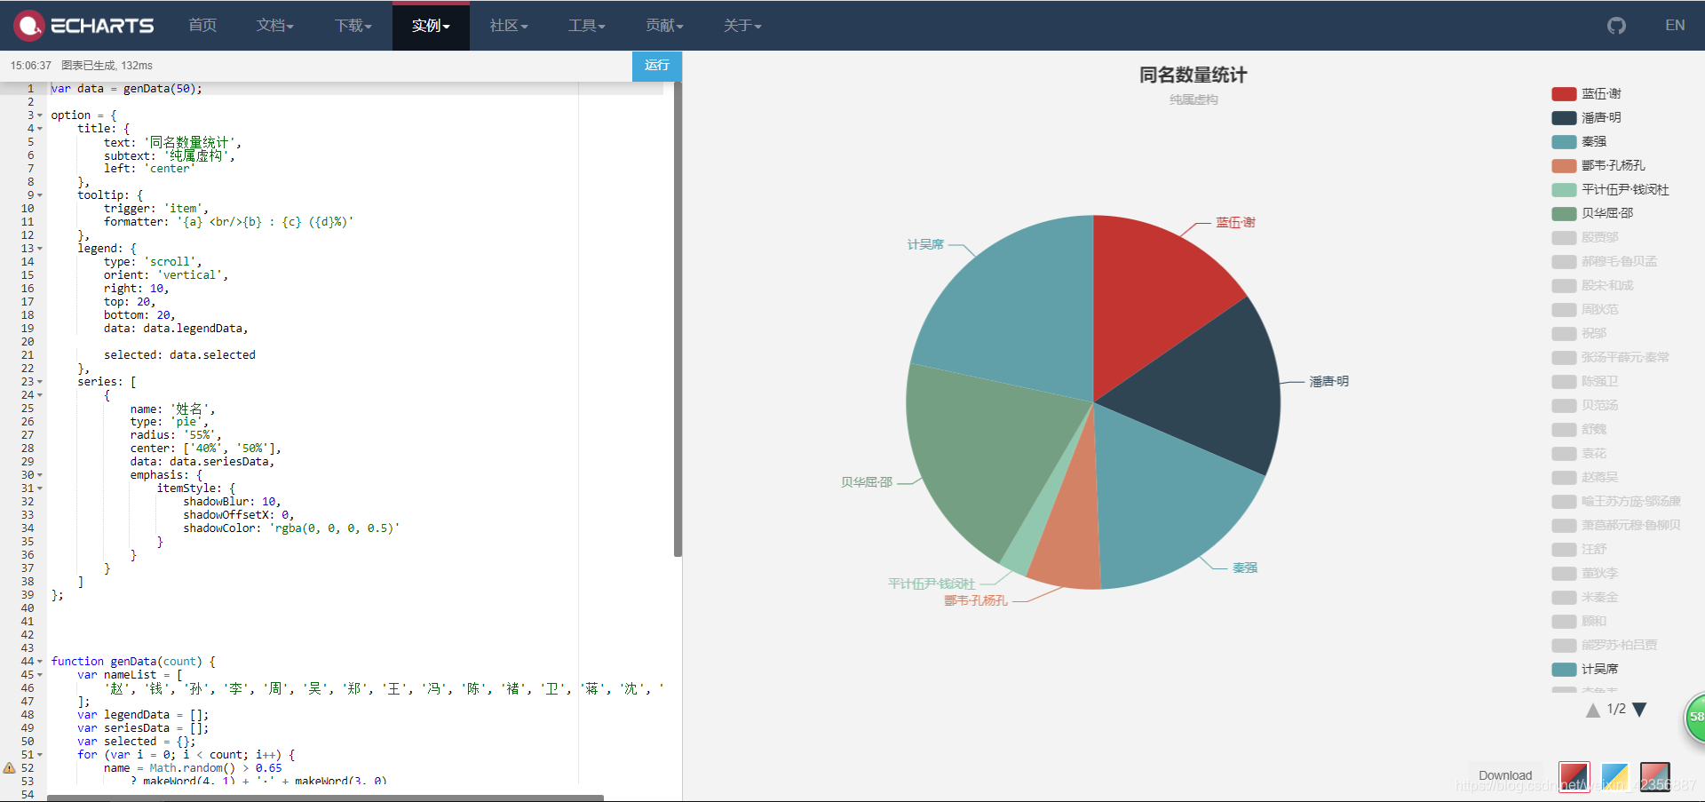This screenshot has height=802, width=1705.
Task: Collapse code fold at line 51 for loop
Action: 40,755
